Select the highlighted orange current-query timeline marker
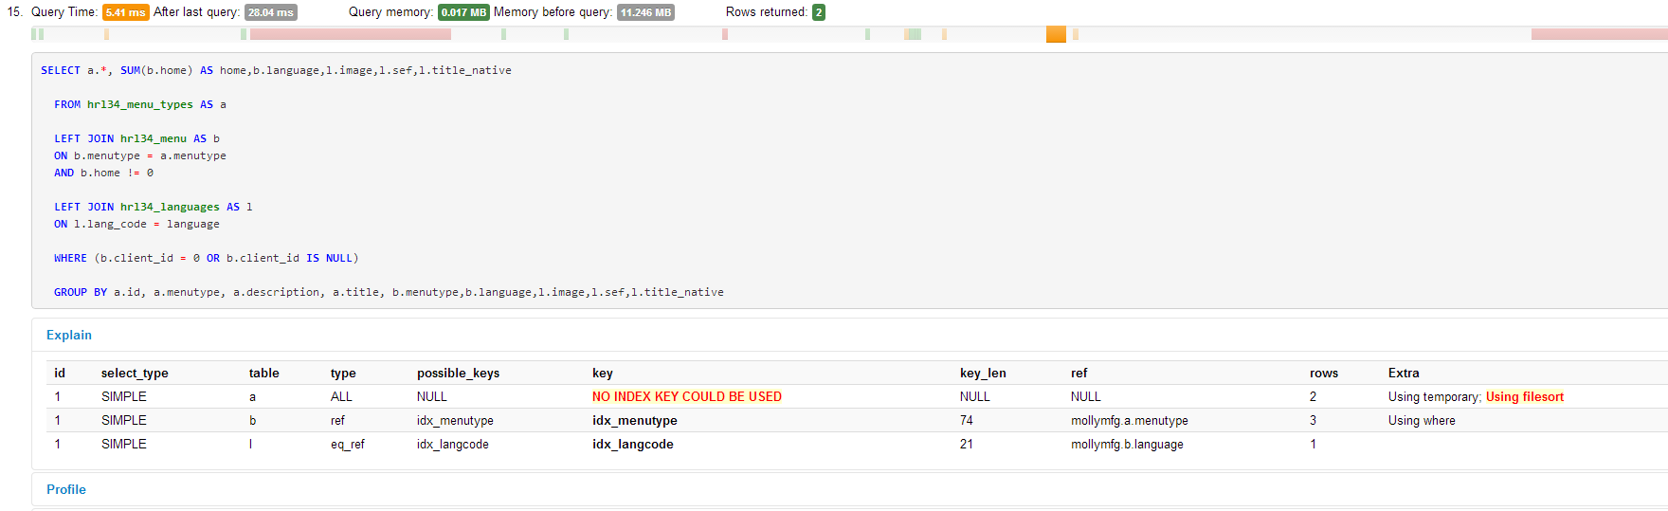This screenshot has width=1668, height=511. coord(1056,34)
